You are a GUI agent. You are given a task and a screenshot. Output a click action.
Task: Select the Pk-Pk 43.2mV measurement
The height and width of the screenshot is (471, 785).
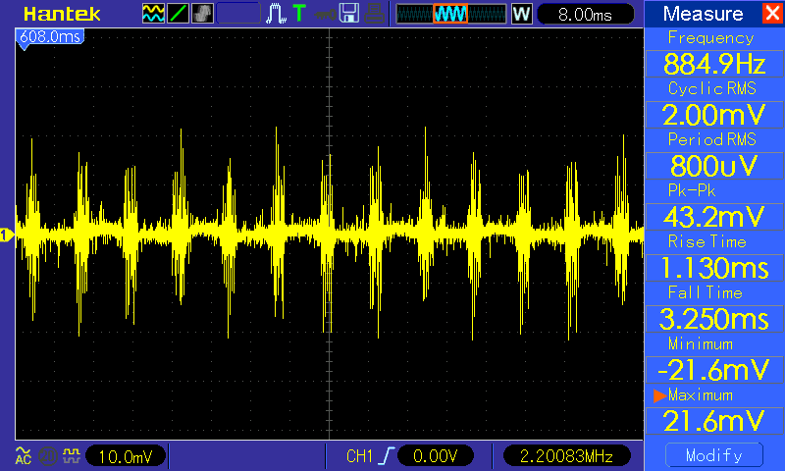click(x=714, y=206)
